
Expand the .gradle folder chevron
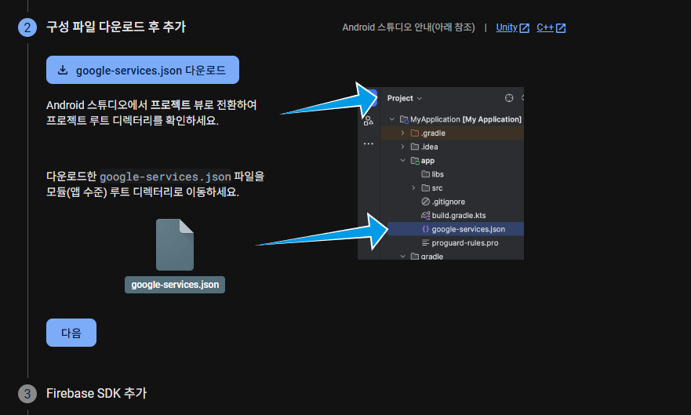pos(402,133)
